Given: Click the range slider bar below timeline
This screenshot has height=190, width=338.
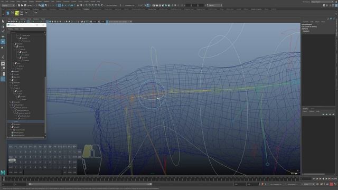Looking at the screenshot, I should 90,184.
